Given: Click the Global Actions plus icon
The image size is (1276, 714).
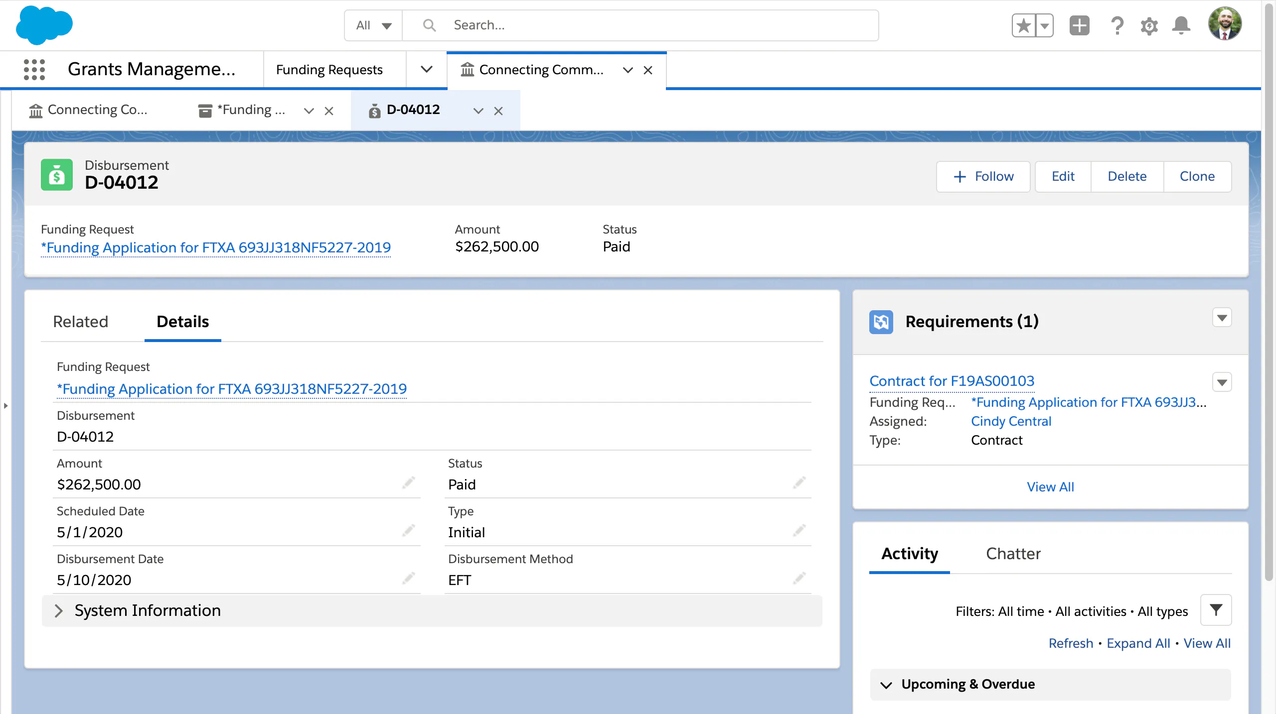Looking at the screenshot, I should pyautogui.click(x=1079, y=25).
